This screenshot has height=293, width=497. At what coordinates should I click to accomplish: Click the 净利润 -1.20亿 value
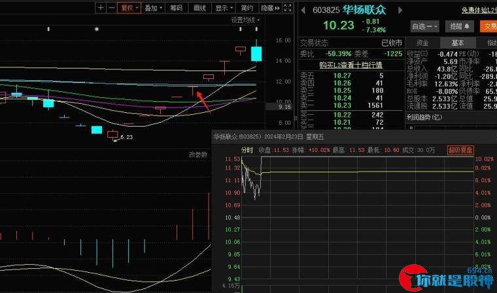pos(445,76)
